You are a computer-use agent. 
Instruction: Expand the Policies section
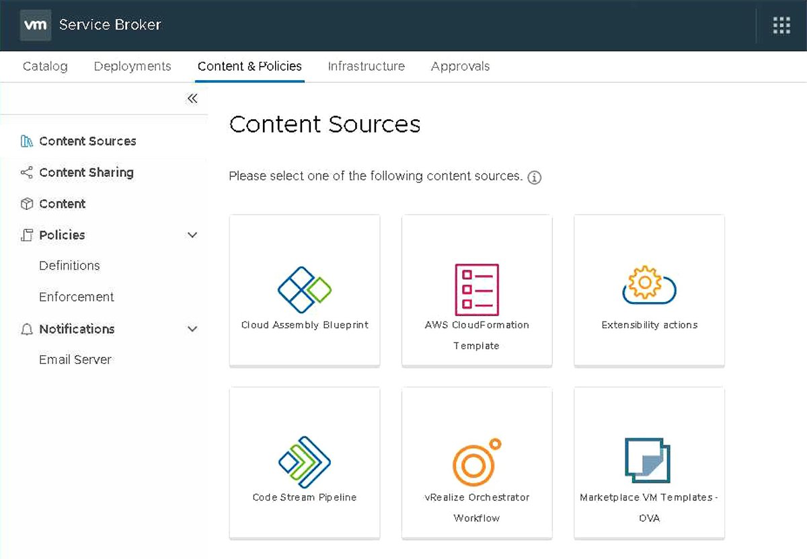(192, 235)
